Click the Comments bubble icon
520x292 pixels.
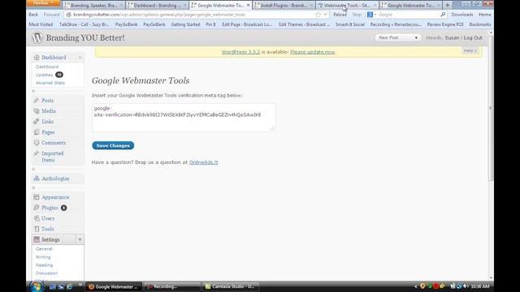(x=37, y=143)
